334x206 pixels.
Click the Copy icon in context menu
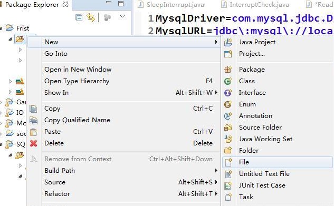coord(33,109)
